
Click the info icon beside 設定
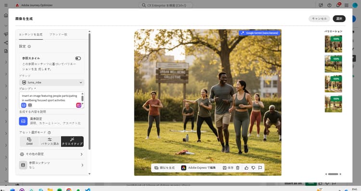click(x=29, y=47)
